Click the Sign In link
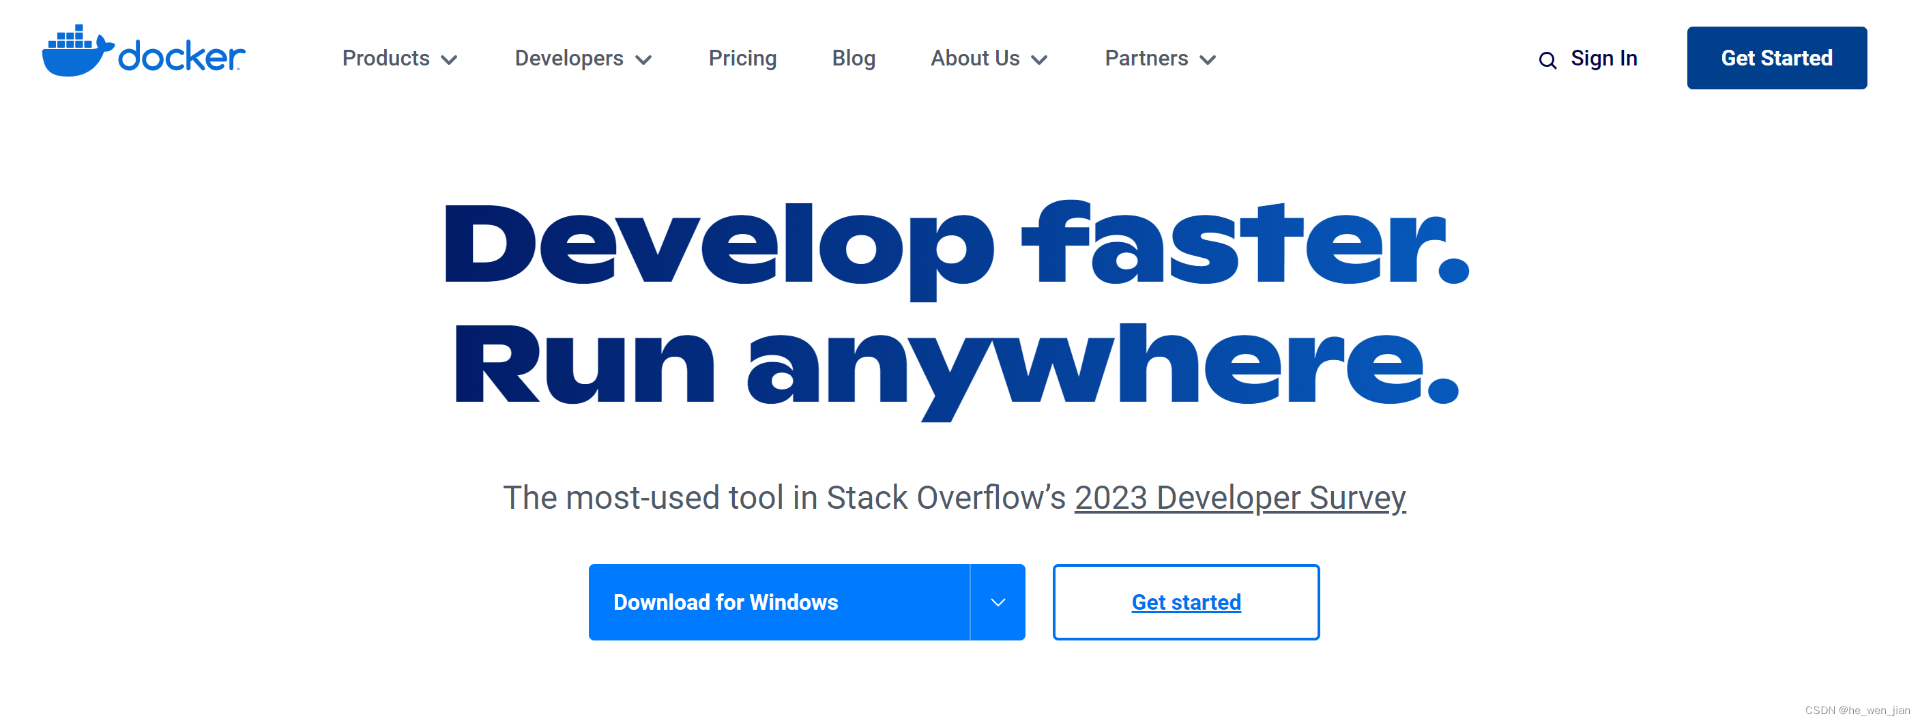The height and width of the screenshot is (723, 1920). [1604, 58]
